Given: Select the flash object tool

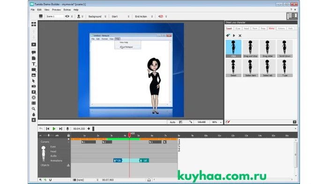Looking at the screenshot, I should pyautogui.click(x=33, y=92).
